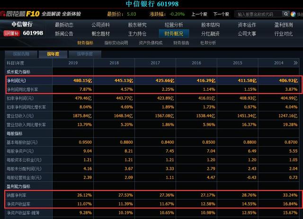Switch to 按年度 tab
303x219 pixels.
[x=53, y=54]
